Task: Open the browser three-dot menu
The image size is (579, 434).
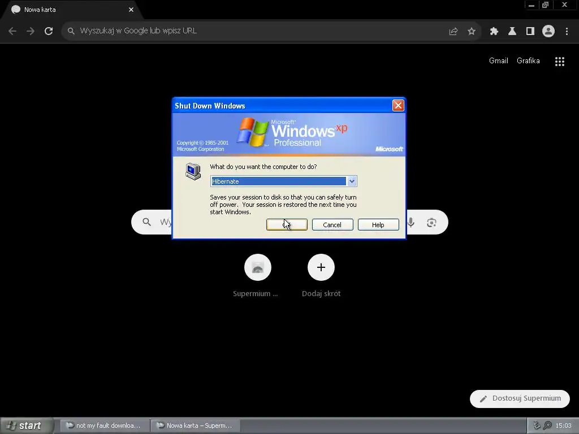Action: 567,32
